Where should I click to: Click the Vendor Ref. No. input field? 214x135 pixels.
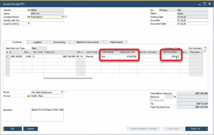pyautogui.click(x=47, y=20)
